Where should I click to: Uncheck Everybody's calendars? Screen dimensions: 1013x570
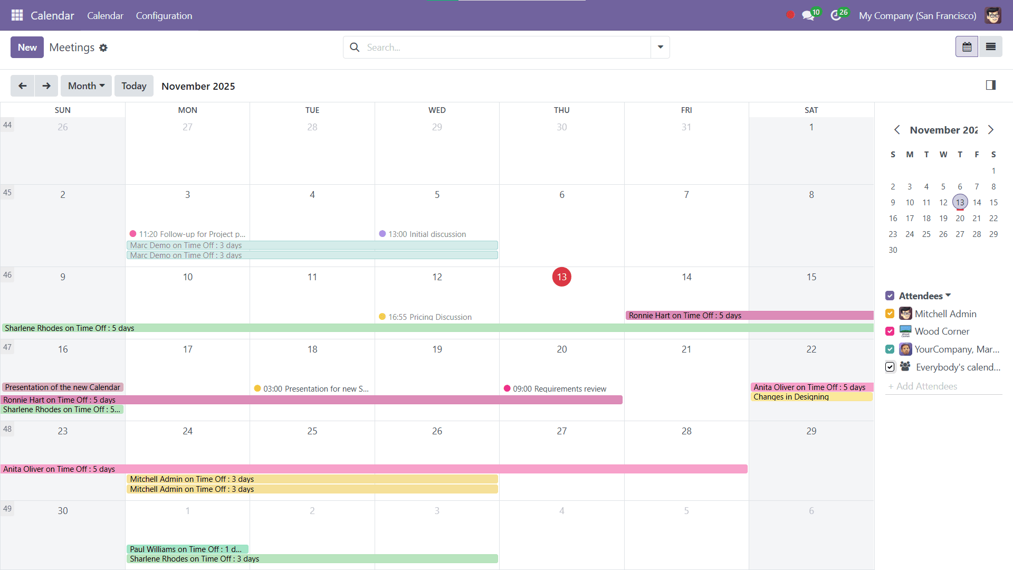coord(890,366)
